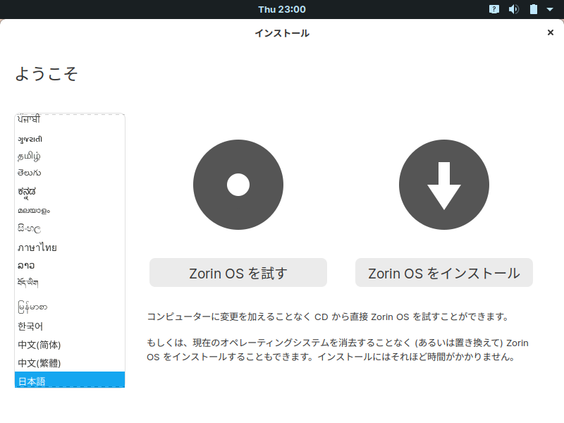564x423 pixels.
Task: Select Telugu తెలుగు in the language list
Action: tap(70, 173)
